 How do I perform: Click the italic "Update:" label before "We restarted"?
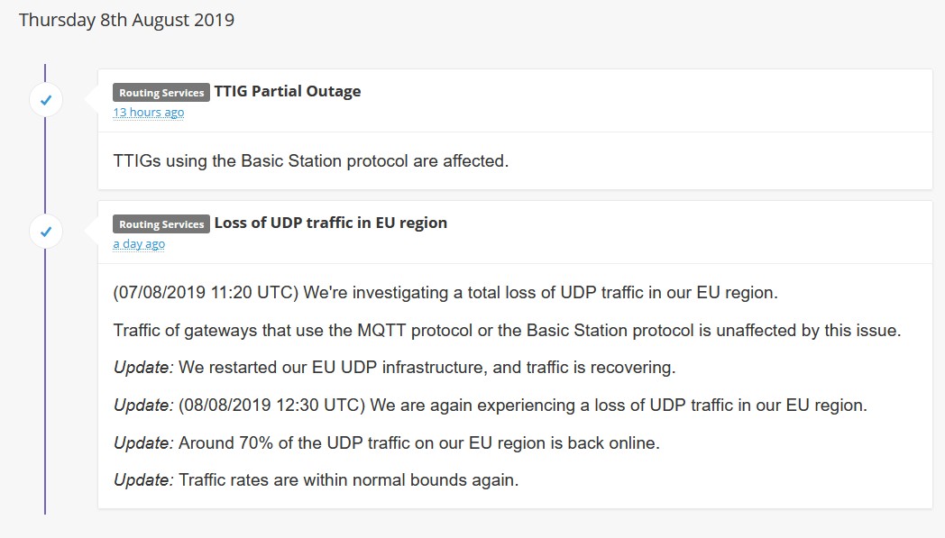tap(143, 368)
